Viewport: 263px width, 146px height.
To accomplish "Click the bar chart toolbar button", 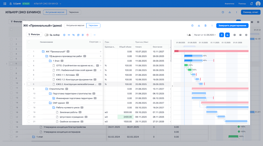I will (x=227, y=35).
